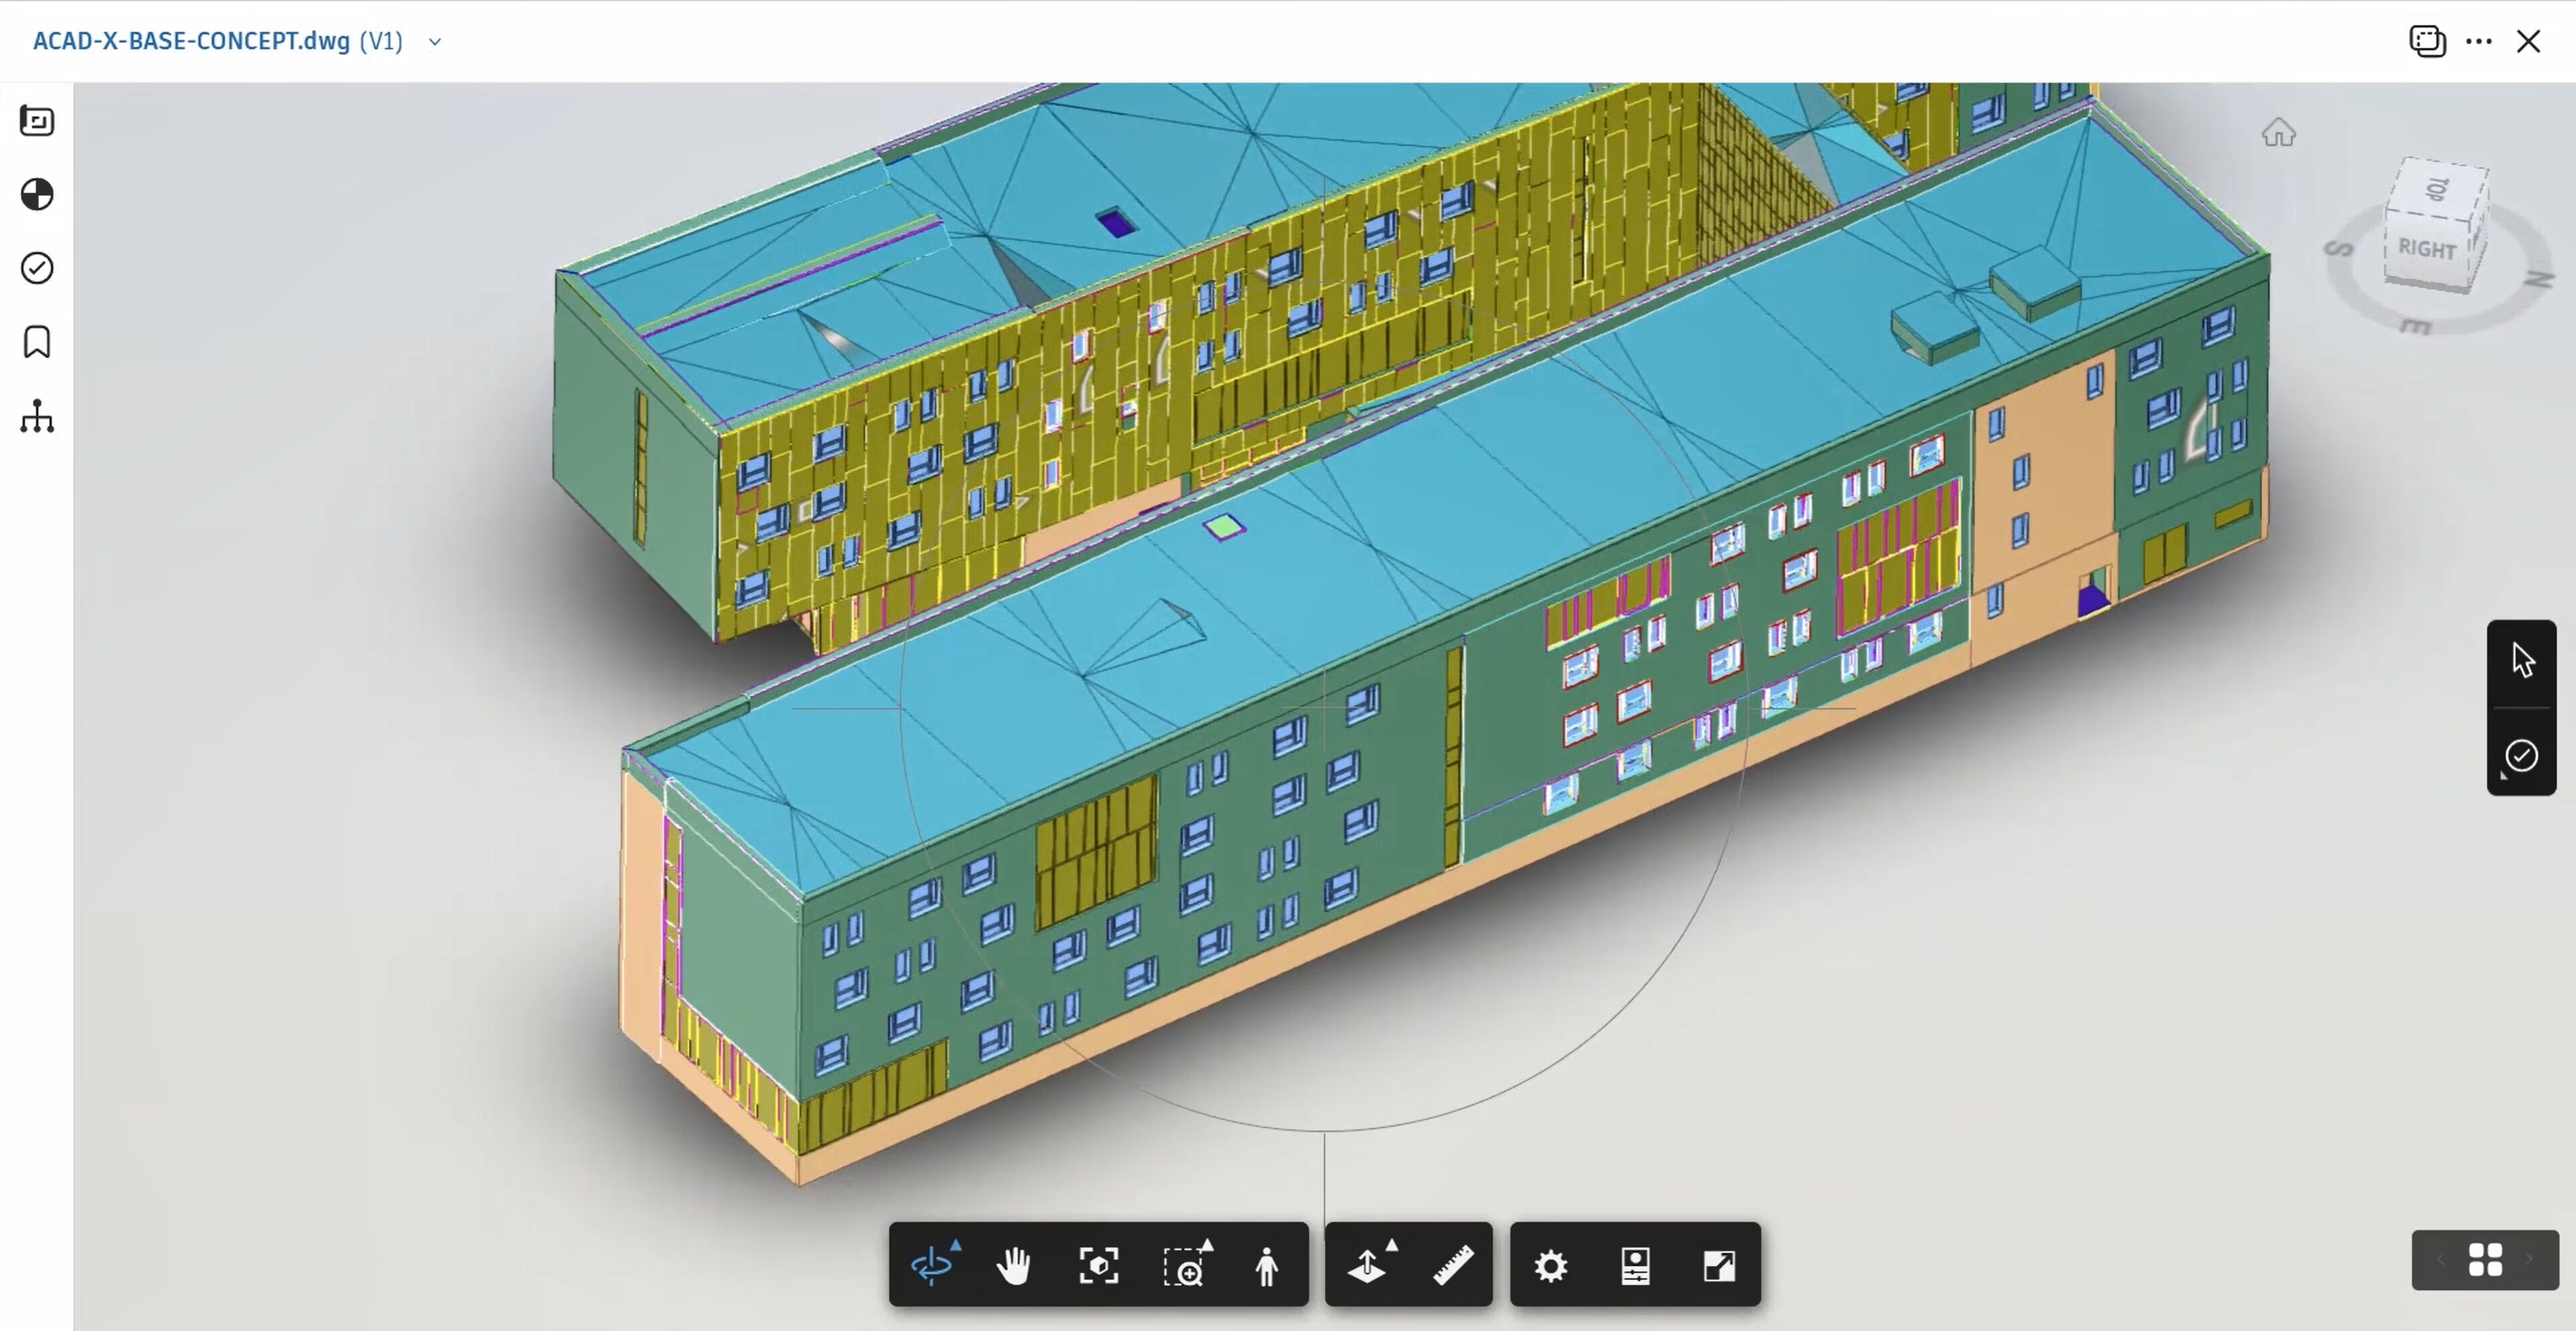Toggle full screen mode
The height and width of the screenshot is (1331, 2576).
tap(1719, 1266)
